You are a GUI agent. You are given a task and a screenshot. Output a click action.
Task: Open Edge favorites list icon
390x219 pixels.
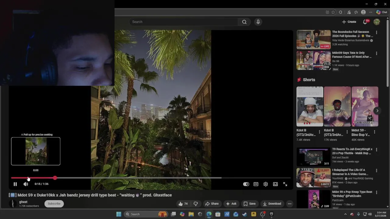tap(356, 12)
